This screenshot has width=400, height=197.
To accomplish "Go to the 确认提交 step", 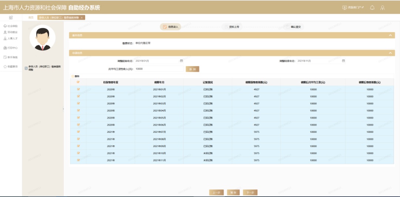I will click(x=293, y=27).
